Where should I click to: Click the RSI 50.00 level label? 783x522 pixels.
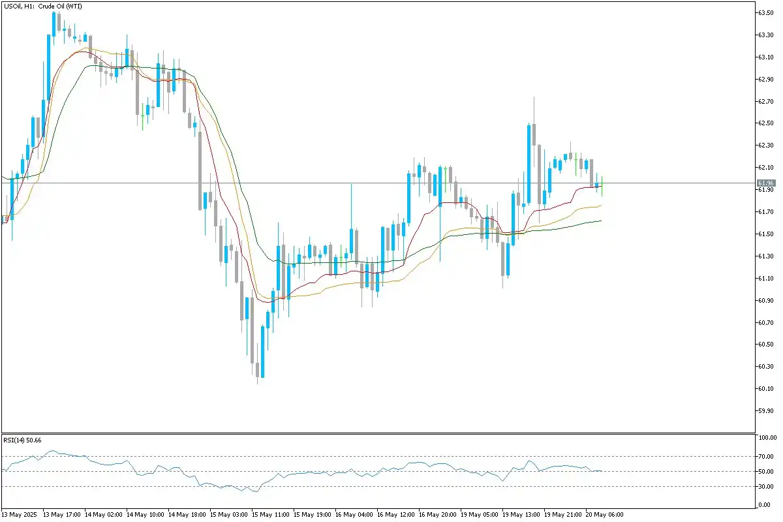pyautogui.click(x=765, y=472)
